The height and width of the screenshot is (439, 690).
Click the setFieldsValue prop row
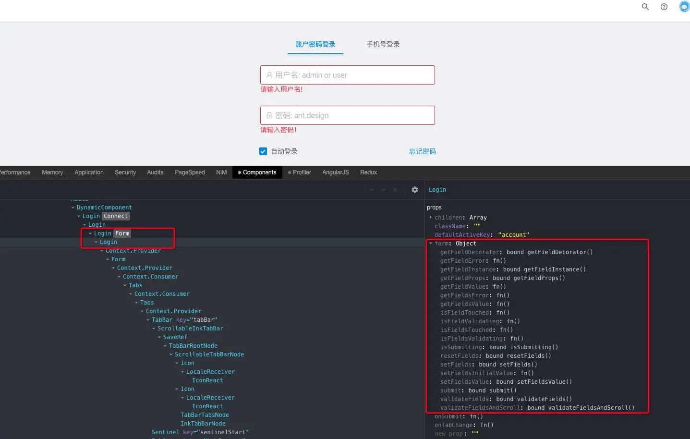point(506,382)
